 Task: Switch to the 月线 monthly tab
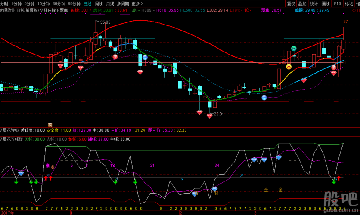point(110,4)
